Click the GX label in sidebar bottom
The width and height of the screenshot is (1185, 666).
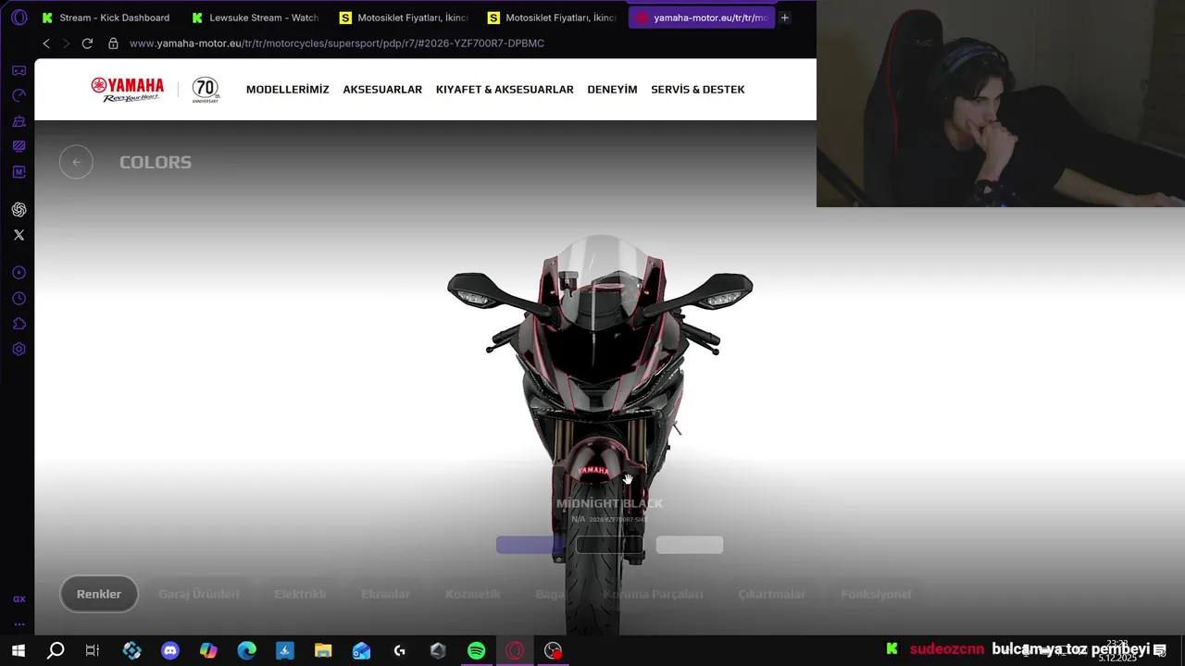tap(19, 599)
